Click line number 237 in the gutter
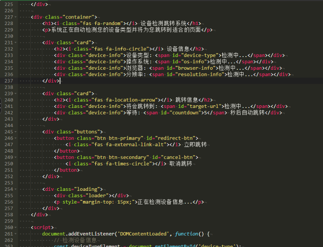 coord(9,81)
